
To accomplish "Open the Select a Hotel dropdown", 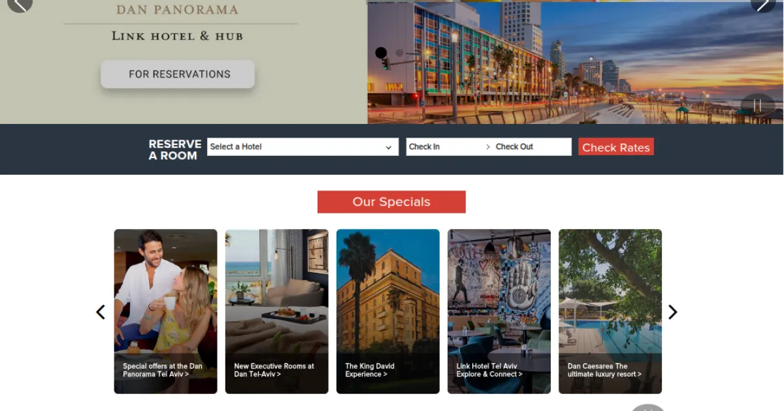I will 302,147.
